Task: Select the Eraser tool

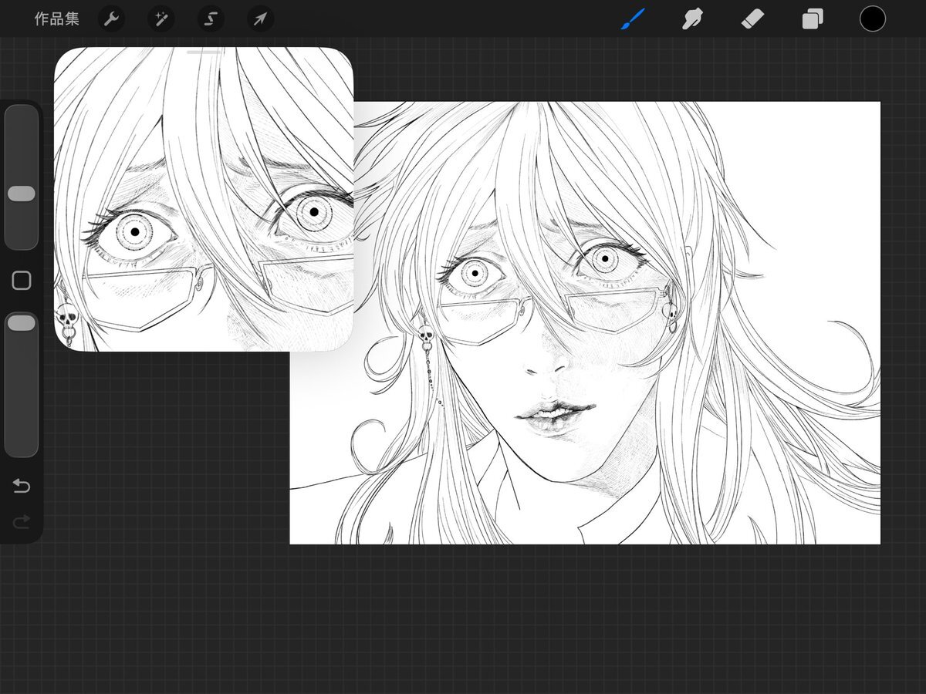Action: point(752,19)
